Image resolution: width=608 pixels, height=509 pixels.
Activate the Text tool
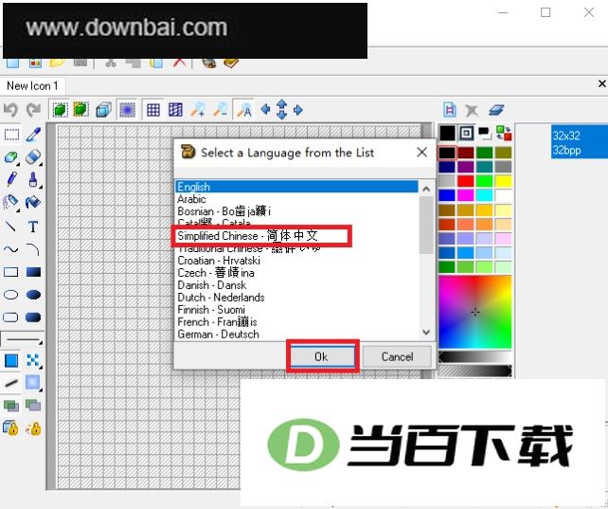click(33, 227)
